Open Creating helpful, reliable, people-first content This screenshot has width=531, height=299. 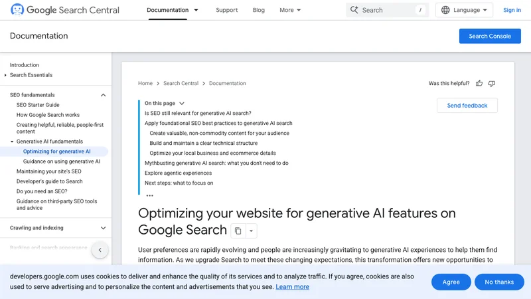(60, 128)
